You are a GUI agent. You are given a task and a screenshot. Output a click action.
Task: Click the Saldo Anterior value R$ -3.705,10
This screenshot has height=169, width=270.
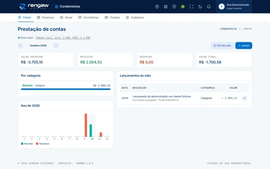coord(32,62)
